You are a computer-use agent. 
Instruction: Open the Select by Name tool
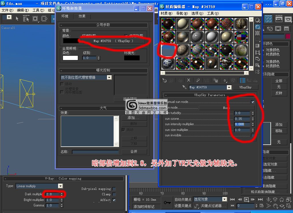pos(26,18)
